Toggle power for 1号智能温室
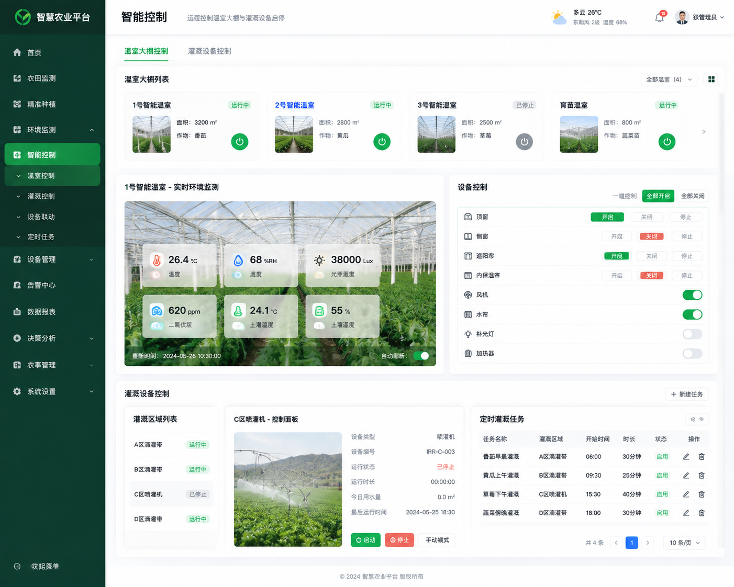The width and height of the screenshot is (734, 587). (240, 142)
